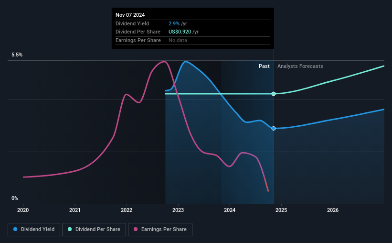Screen dimensions: 392x243
Task: Click the teal Dividend Per Share data point marker
Action: click(274, 94)
